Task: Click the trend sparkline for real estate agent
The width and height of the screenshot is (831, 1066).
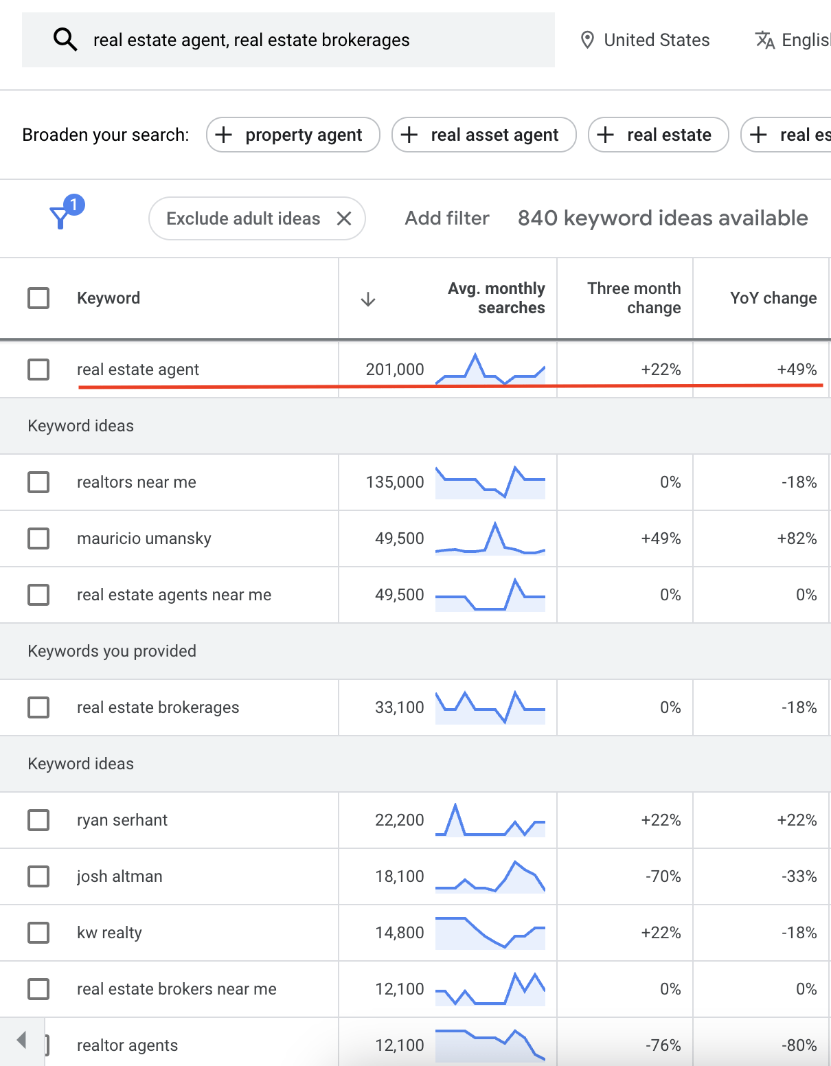Action: 491,369
